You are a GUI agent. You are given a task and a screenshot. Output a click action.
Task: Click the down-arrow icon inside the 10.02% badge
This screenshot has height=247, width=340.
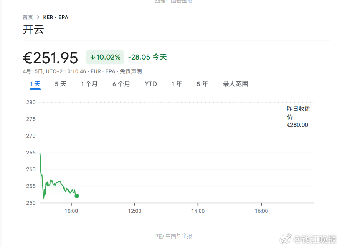click(x=92, y=57)
